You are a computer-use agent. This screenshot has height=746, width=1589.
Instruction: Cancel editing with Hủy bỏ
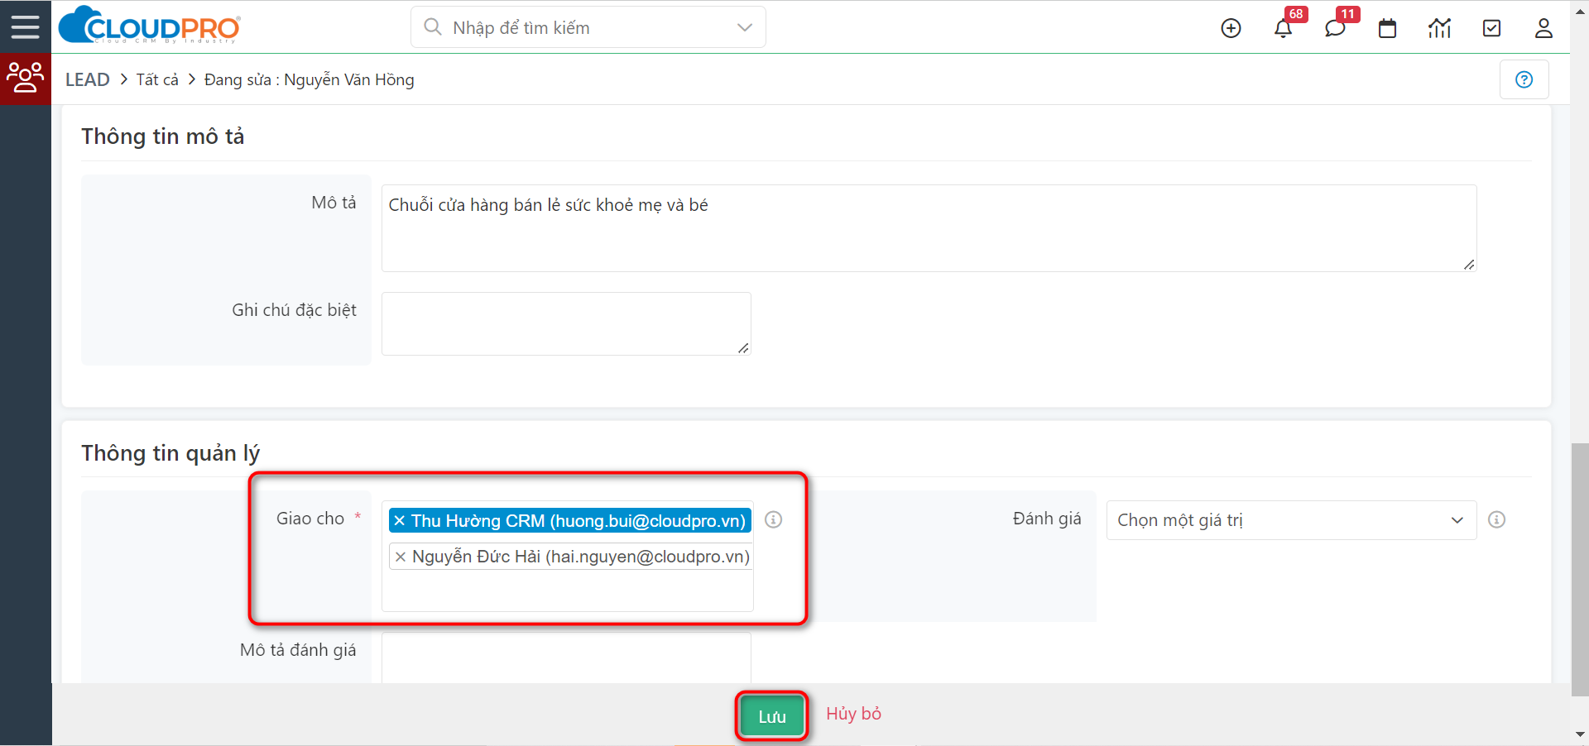pos(853,714)
